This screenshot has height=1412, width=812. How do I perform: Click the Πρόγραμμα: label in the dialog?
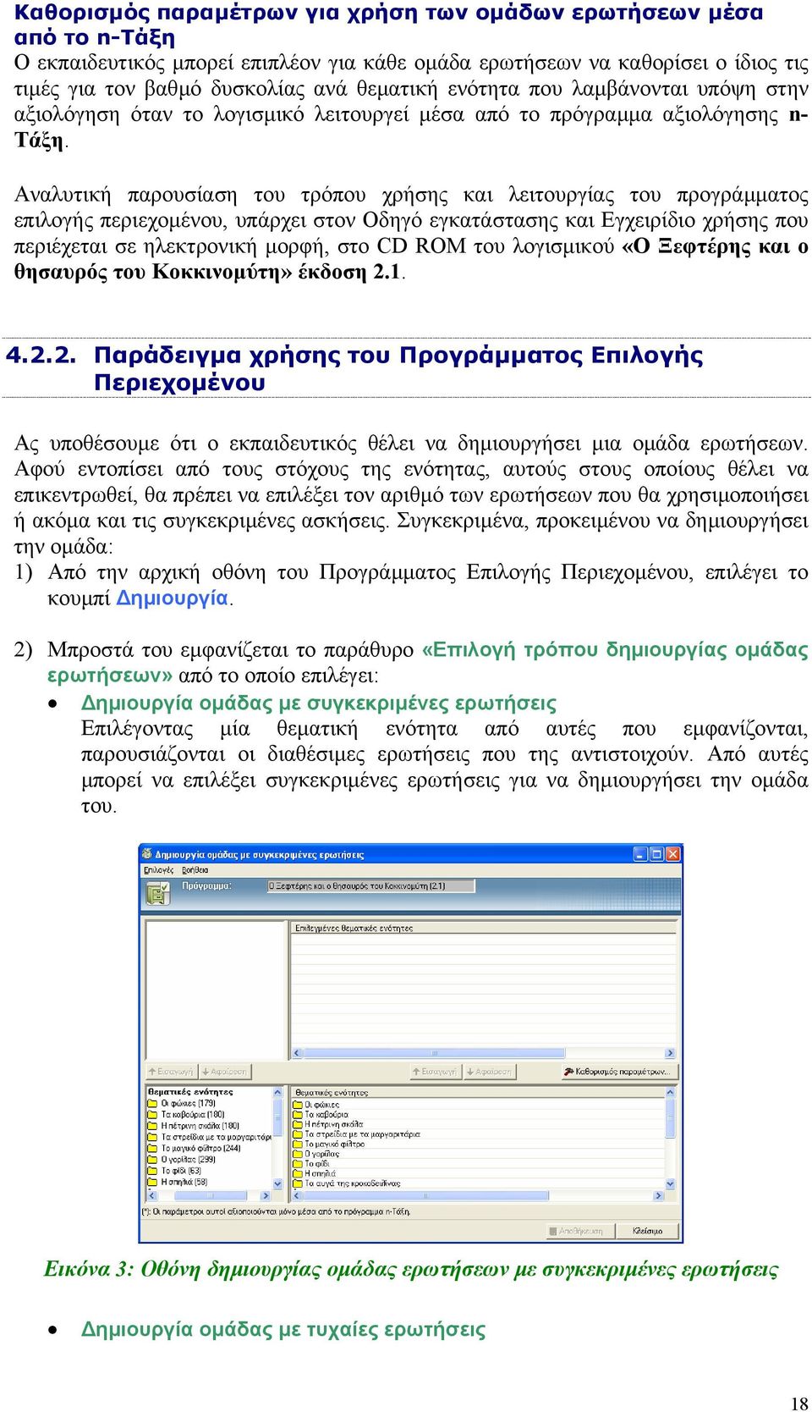tap(206, 885)
